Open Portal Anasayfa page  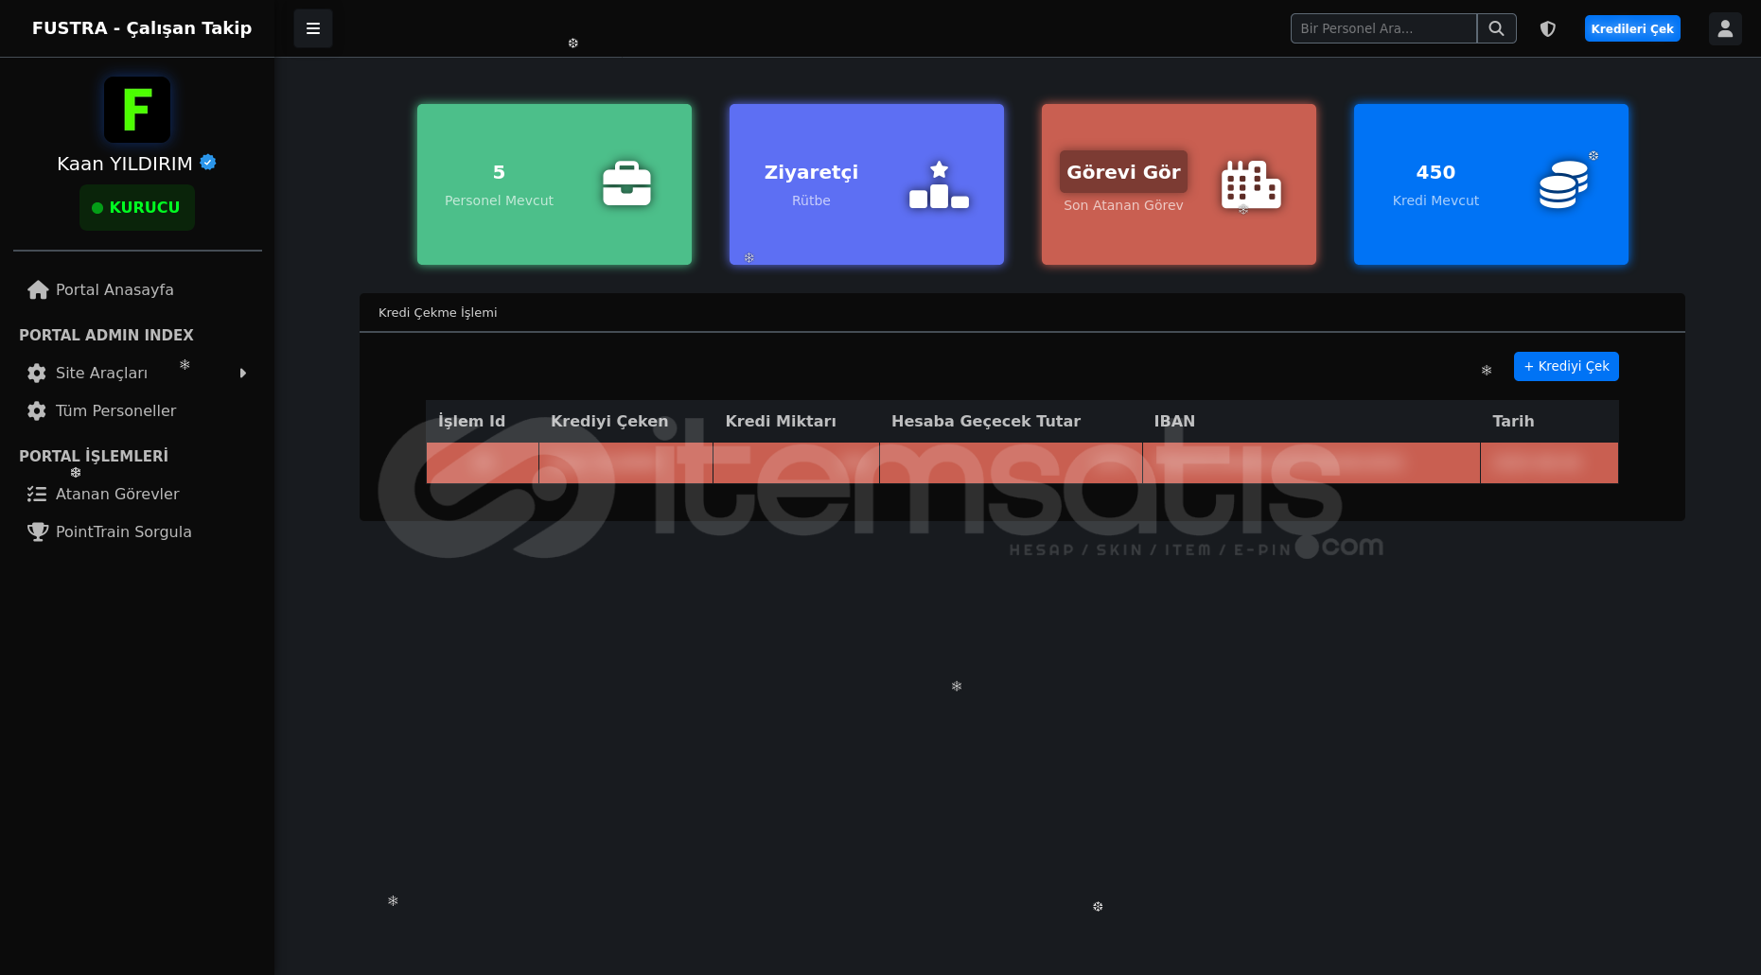(114, 290)
